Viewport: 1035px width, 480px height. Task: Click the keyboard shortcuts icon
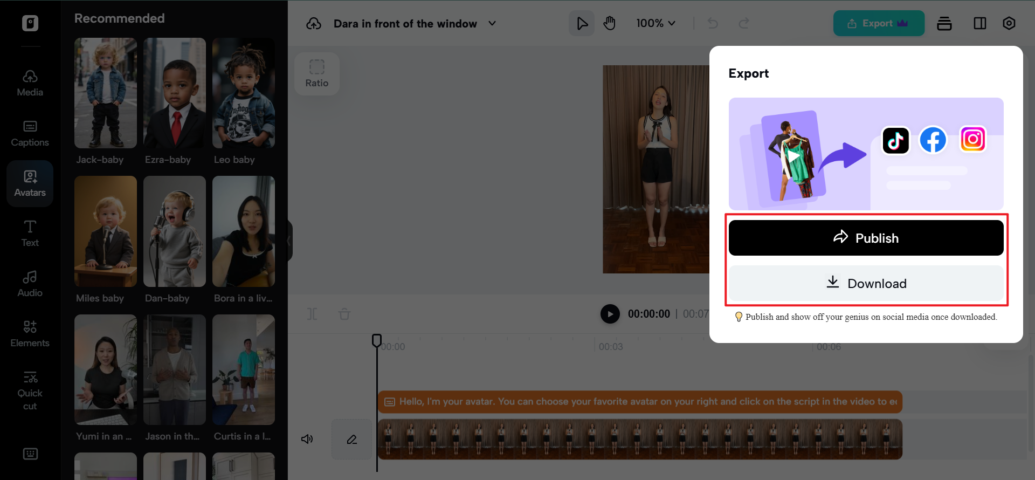click(30, 454)
